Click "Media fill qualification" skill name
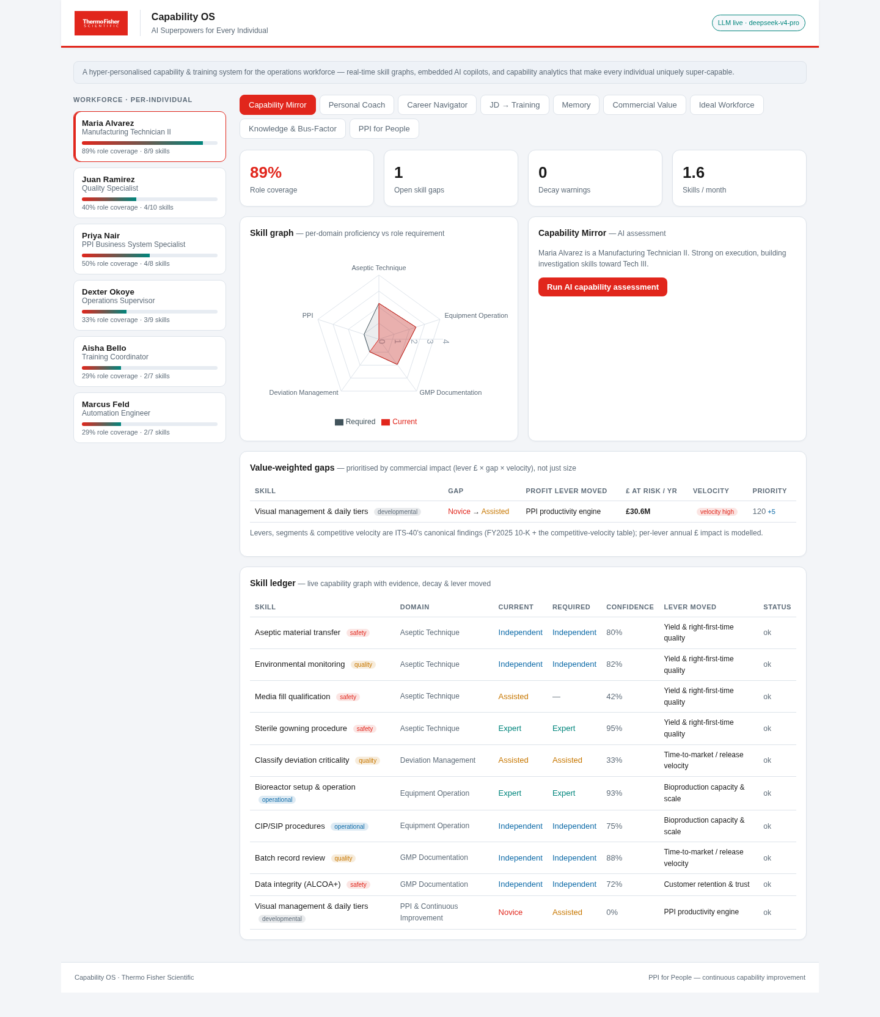Viewport: 880px width, 1017px height. coord(292,697)
